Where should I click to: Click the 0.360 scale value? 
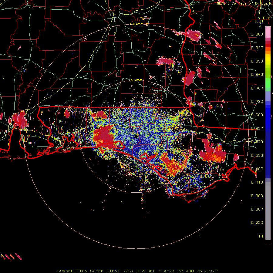click(x=257, y=196)
